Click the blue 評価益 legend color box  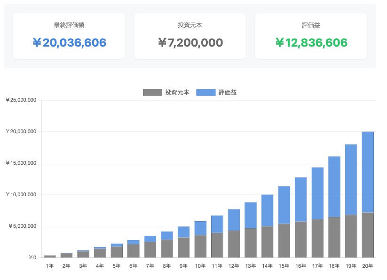205,93
